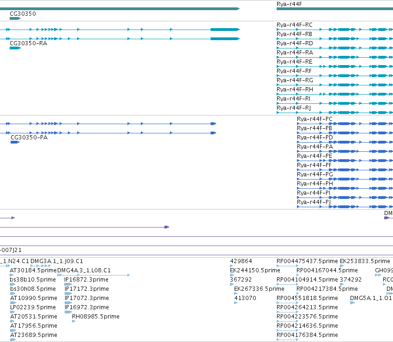Screen dimensions: 393x342
Task: Click the RP004264213.5prime EST label
Action: click(x=307, y=307)
